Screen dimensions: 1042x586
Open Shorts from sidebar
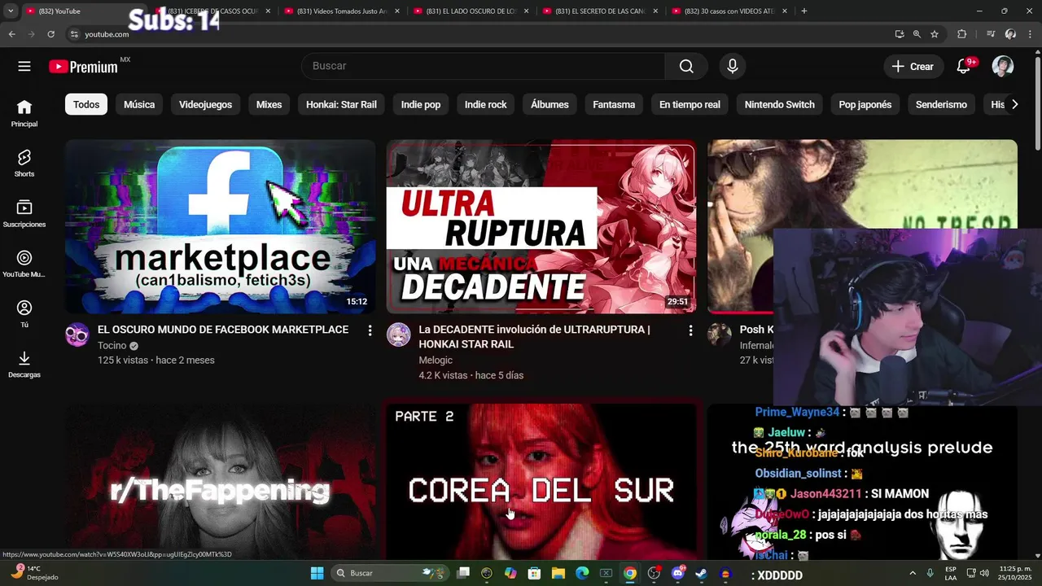pos(24,164)
